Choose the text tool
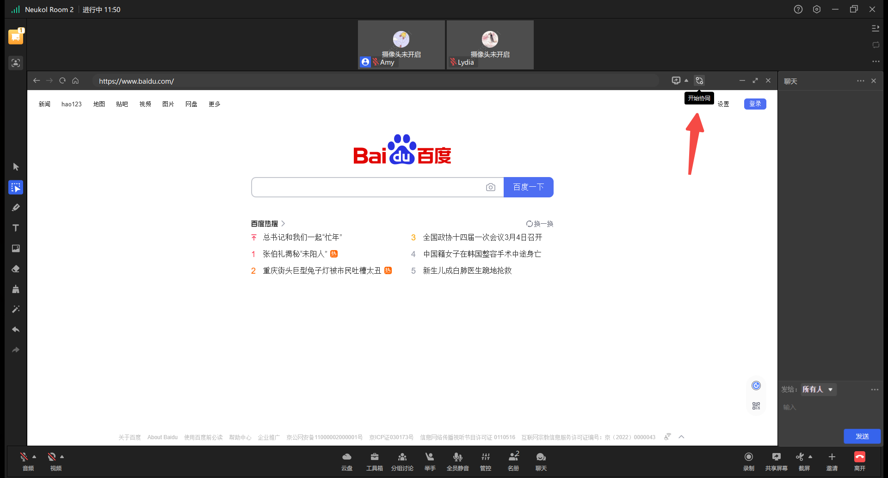This screenshot has height=478, width=888. (16, 228)
